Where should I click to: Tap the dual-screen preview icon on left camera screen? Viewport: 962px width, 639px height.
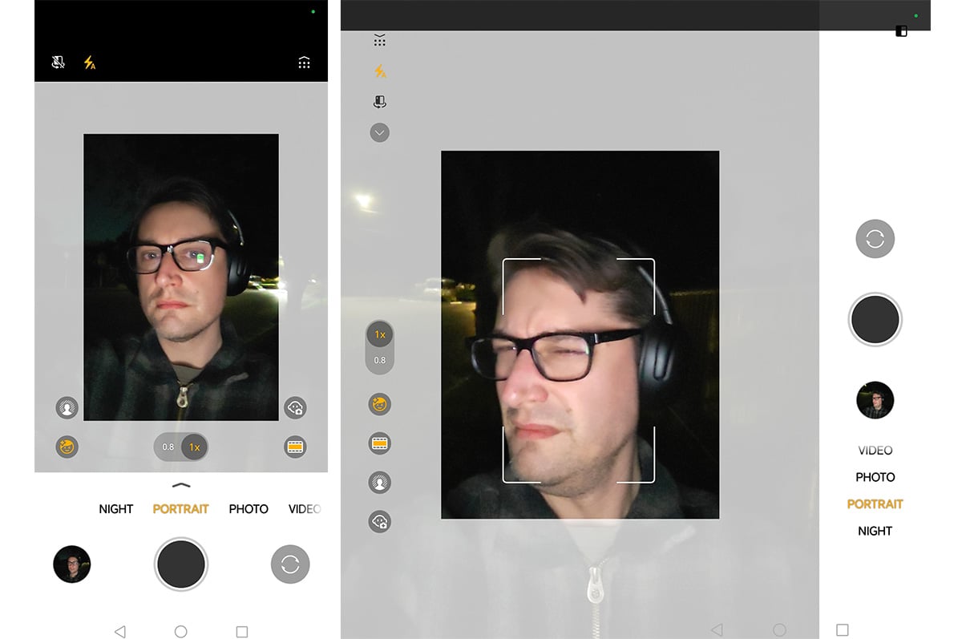[58, 63]
